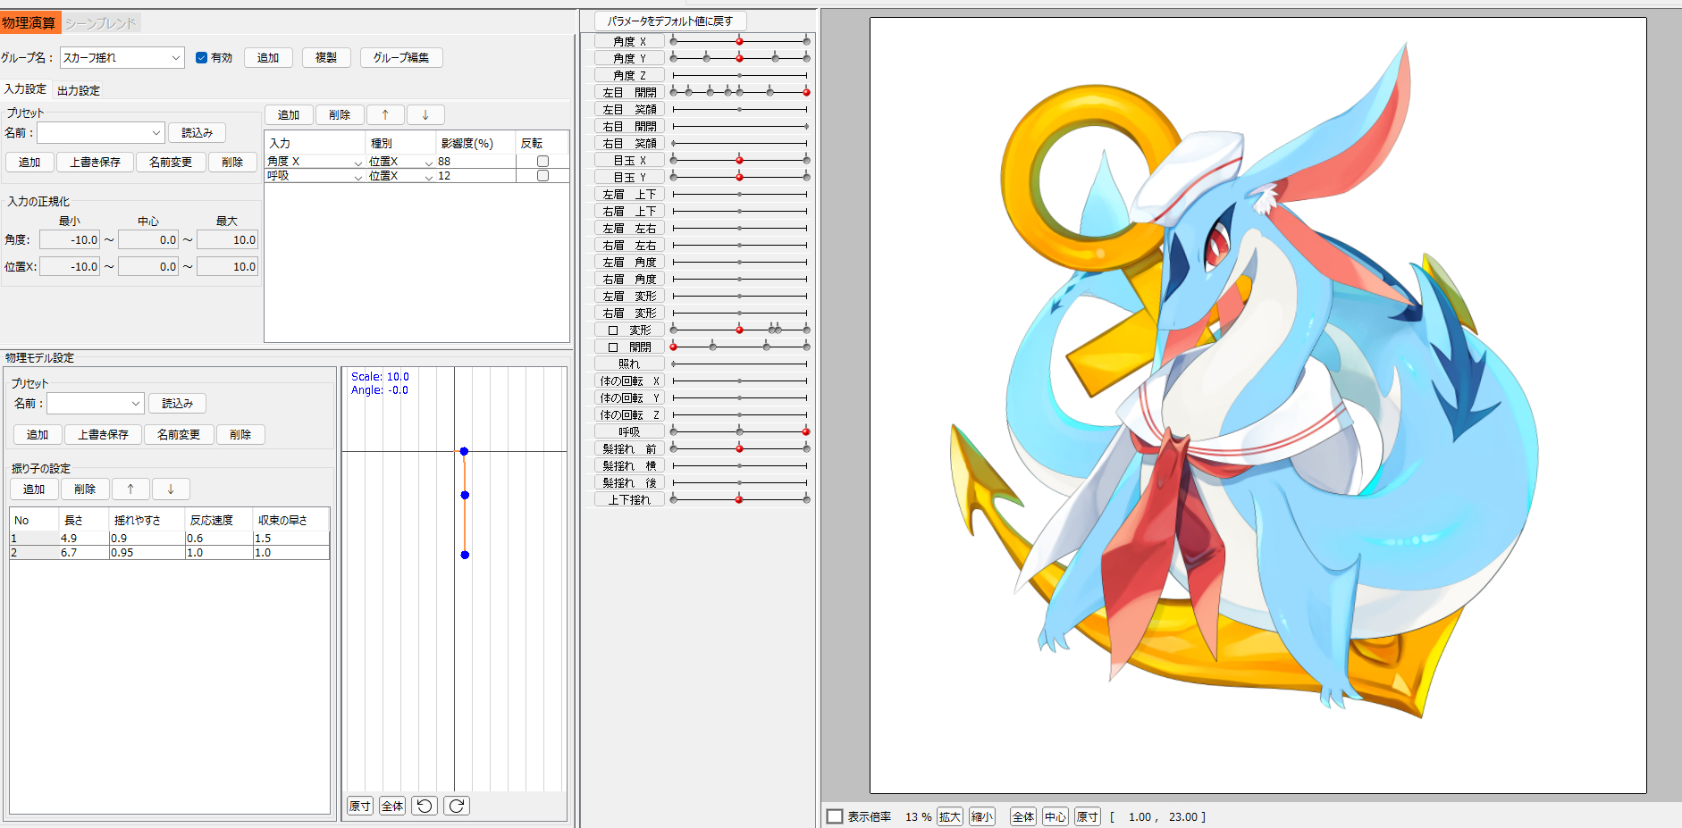
Task: Rotate physics preview counterclockwise
Action: click(425, 806)
